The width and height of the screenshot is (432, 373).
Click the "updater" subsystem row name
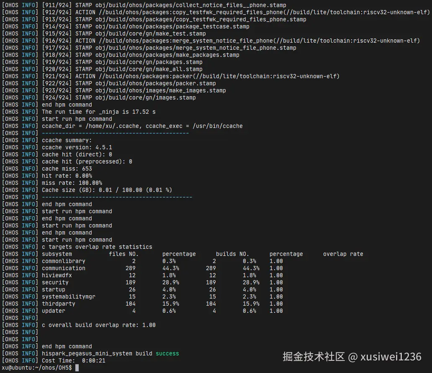coord(53,311)
